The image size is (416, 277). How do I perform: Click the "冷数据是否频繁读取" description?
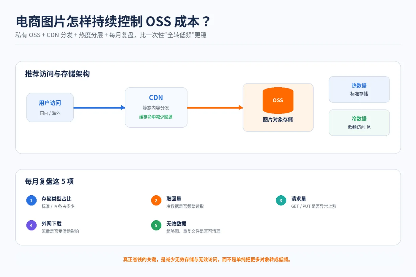pyautogui.click(x=185, y=206)
